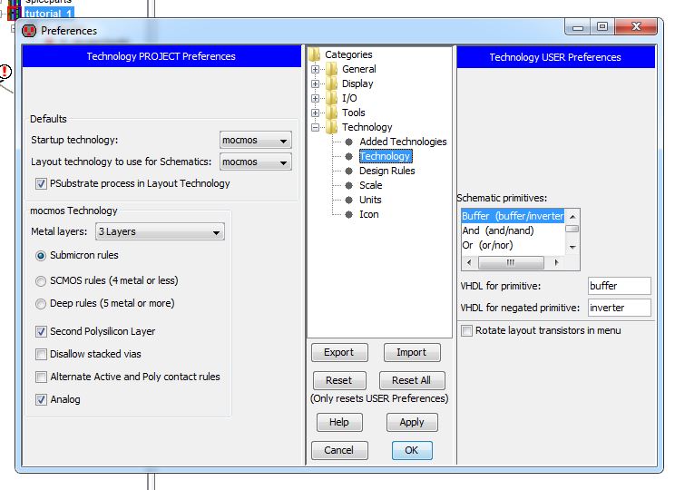Enable Alternate Active and Poly contact rules

tap(41, 377)
